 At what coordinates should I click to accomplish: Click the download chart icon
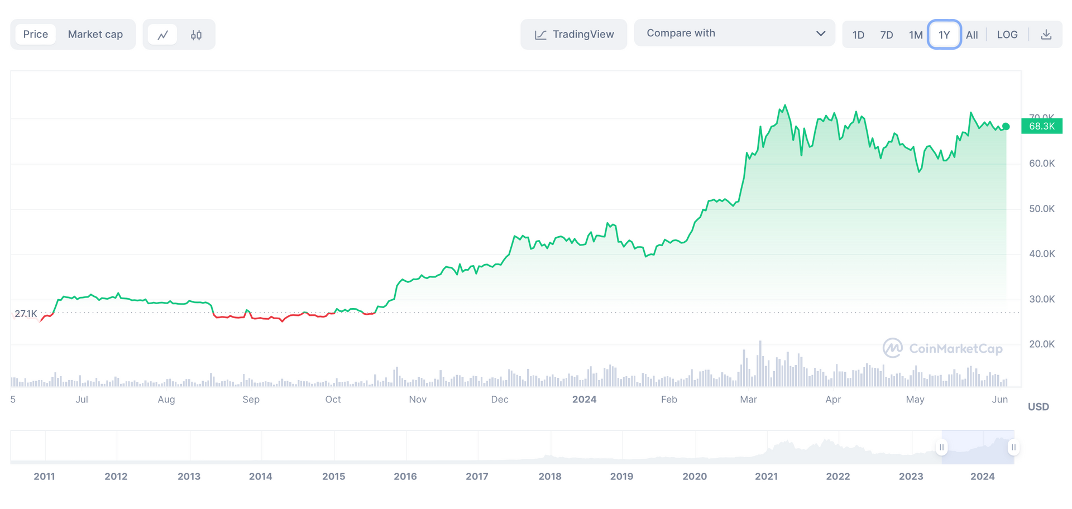click(x=1046, y=34)
